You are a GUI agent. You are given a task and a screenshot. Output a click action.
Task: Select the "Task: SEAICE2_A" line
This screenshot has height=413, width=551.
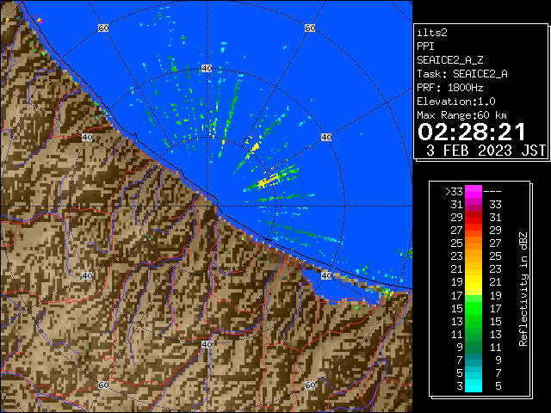462,74
